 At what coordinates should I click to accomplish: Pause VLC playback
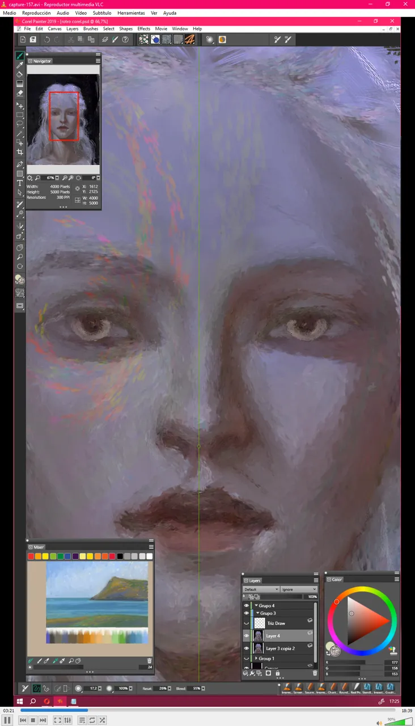7,720
